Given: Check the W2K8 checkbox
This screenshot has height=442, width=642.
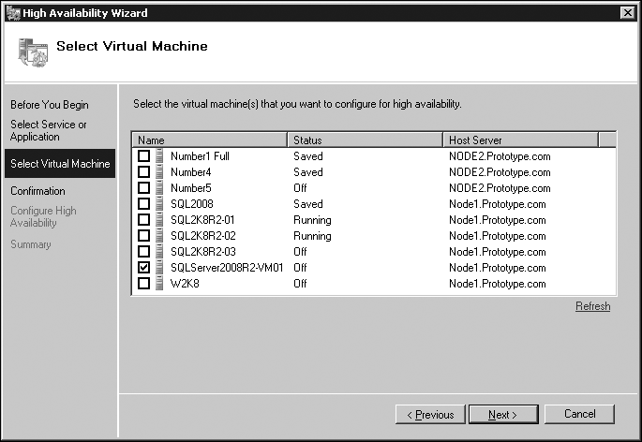Looking at the screenshot, I should pyautogui.click(x=143, y=284).
